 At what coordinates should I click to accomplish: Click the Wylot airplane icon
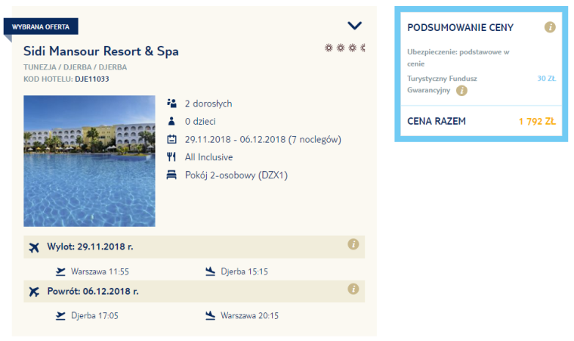click(x=33, y=246)
